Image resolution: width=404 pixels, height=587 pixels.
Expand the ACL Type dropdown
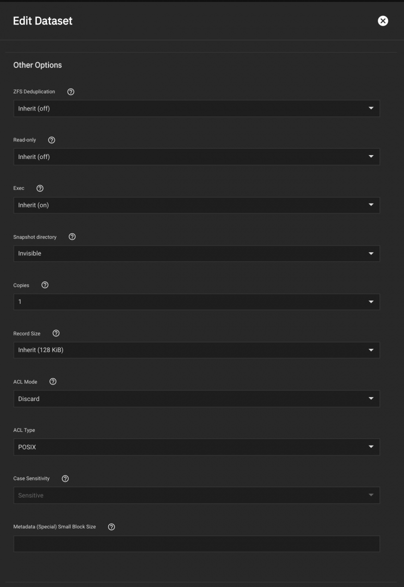pyautogui.click(x=196, y=447)
